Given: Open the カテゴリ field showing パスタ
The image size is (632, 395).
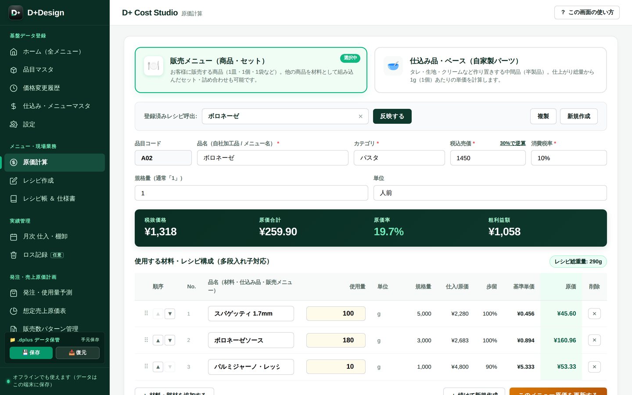Looking at the screenshot, I should coord(399,158).
